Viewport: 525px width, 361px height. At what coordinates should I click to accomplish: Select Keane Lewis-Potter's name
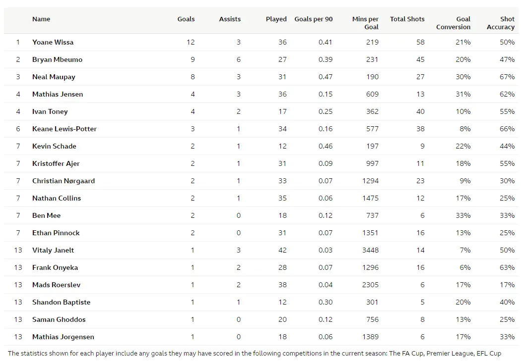65,129
